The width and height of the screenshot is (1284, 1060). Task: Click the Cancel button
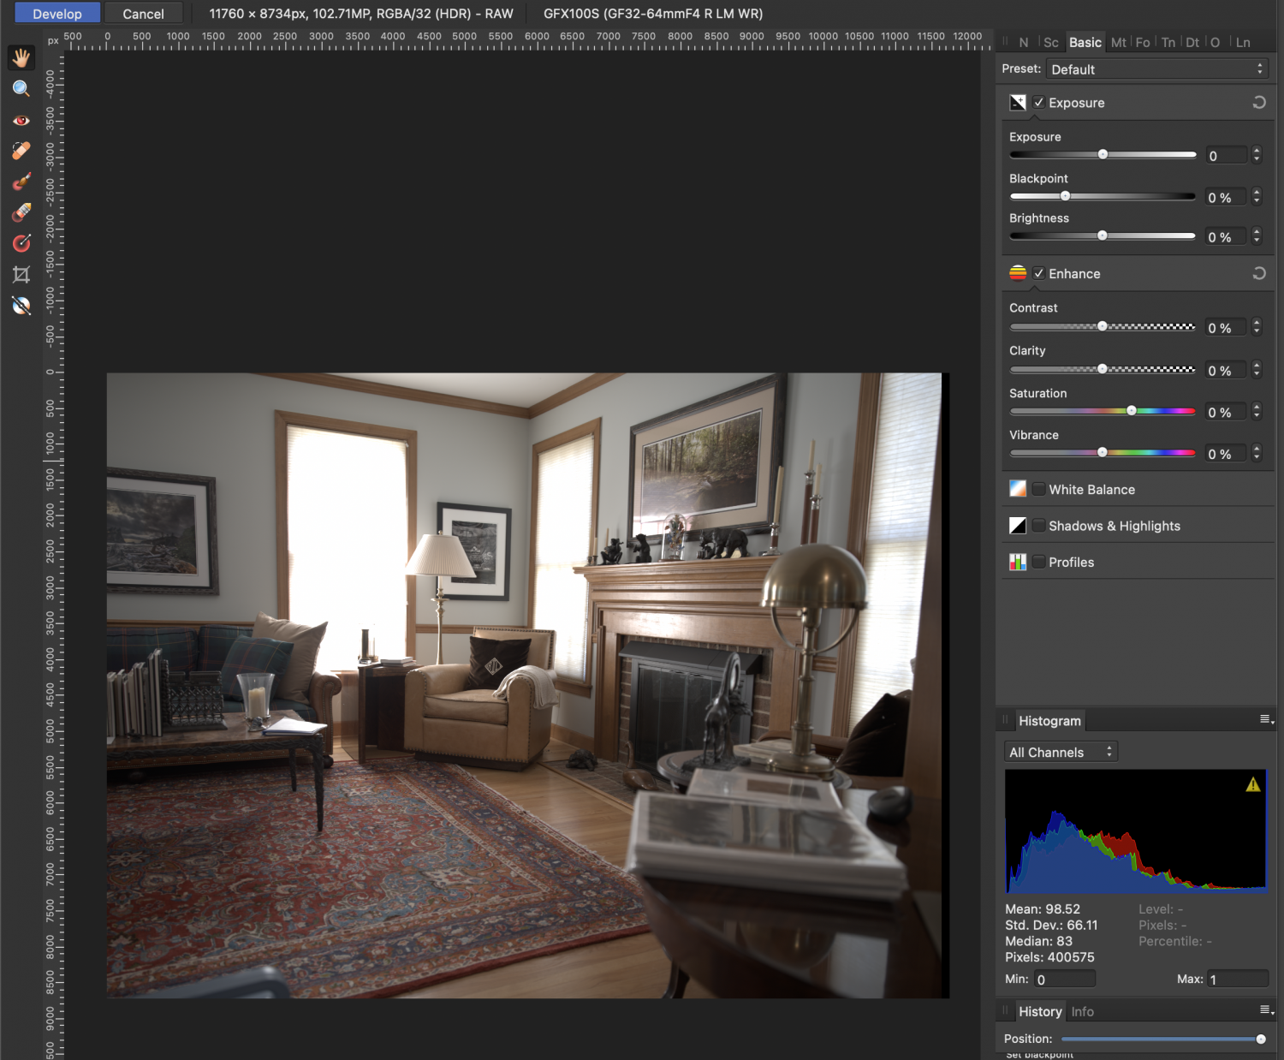click(143, 14)
